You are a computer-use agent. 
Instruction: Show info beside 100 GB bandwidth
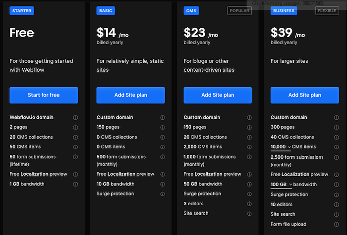coord(337,185)
